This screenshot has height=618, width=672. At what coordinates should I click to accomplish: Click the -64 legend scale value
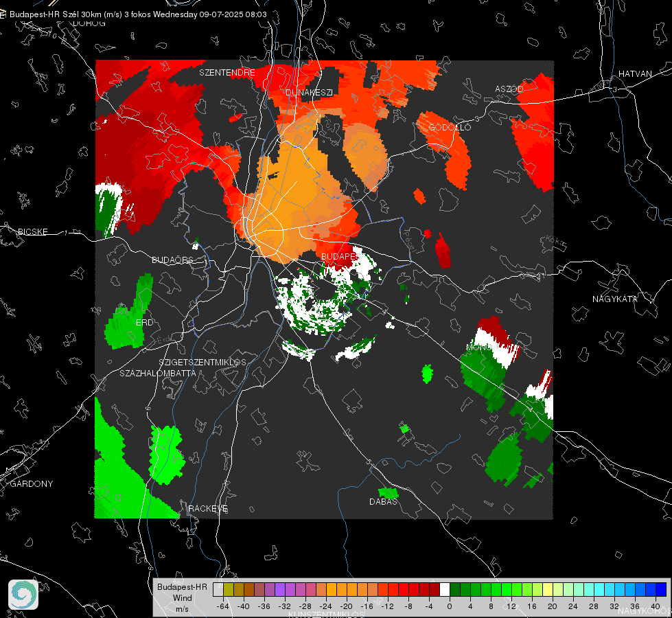(x=223, y=606)
